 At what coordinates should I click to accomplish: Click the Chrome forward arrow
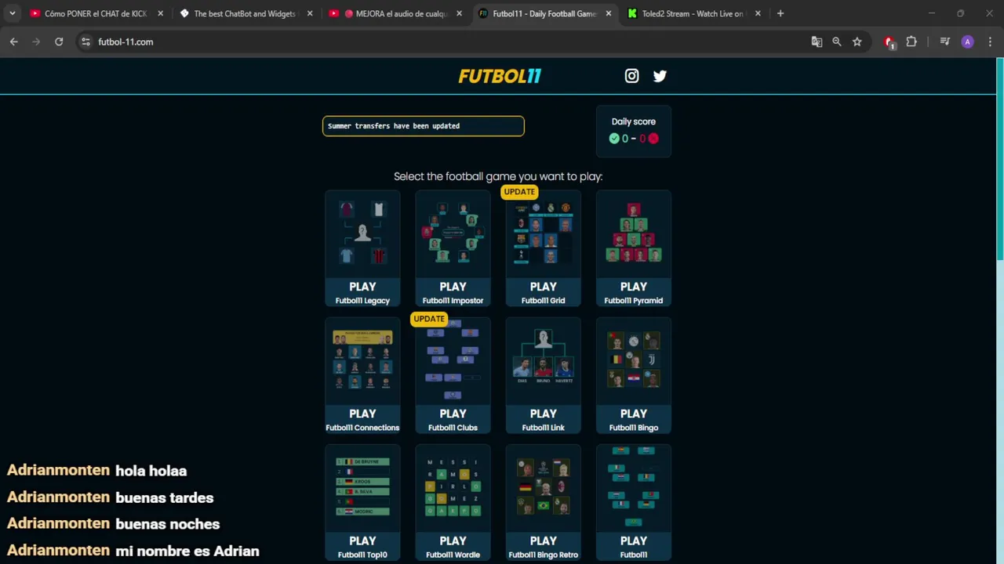click(36, 42)
